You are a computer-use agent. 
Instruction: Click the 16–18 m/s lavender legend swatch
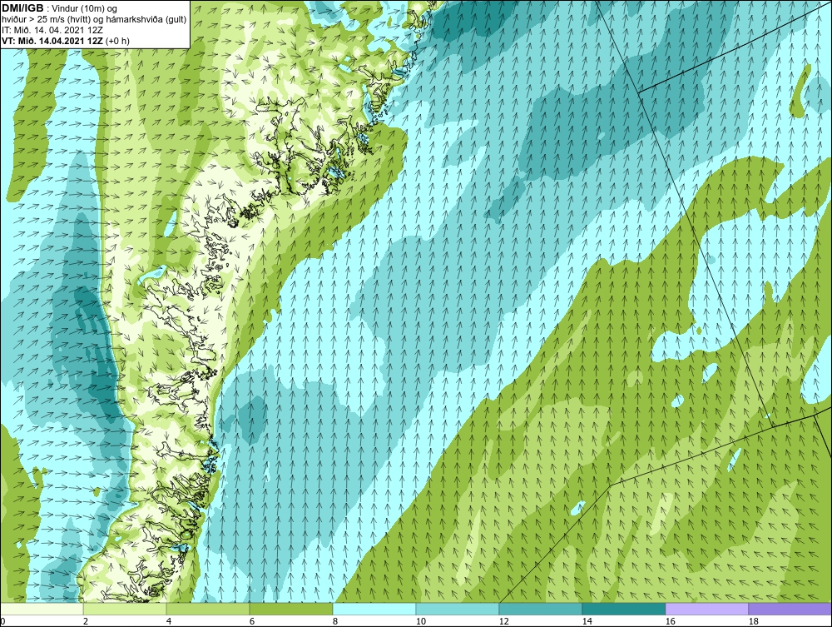706,609
